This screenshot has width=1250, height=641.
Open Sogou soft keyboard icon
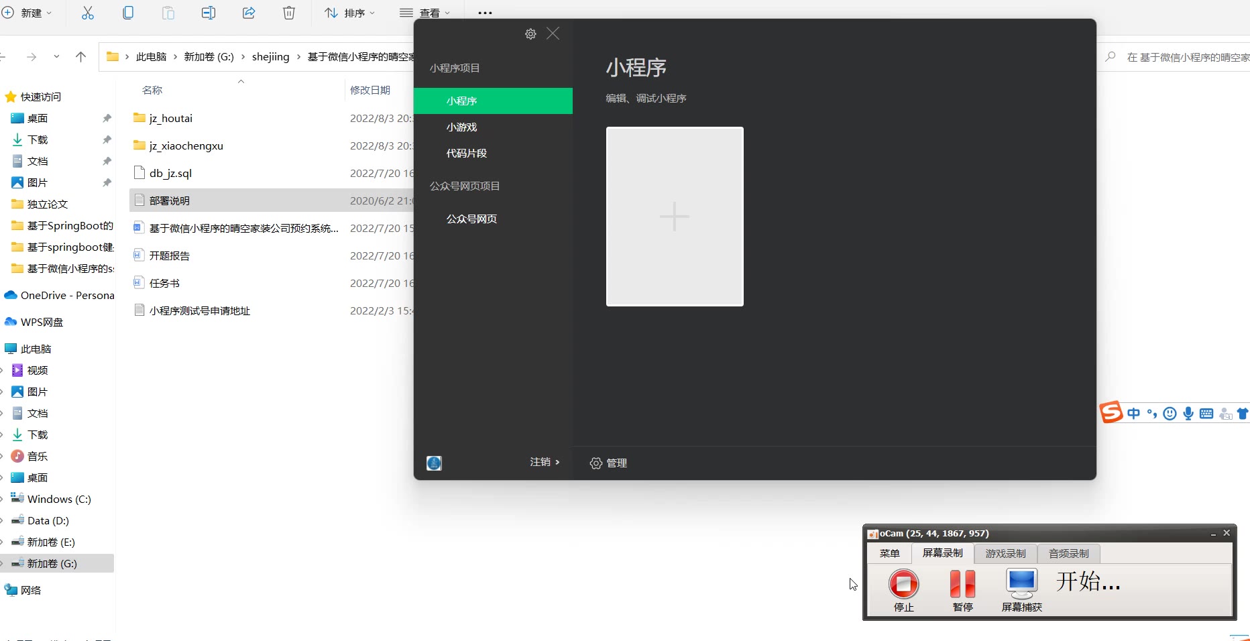click(1206, 414)
